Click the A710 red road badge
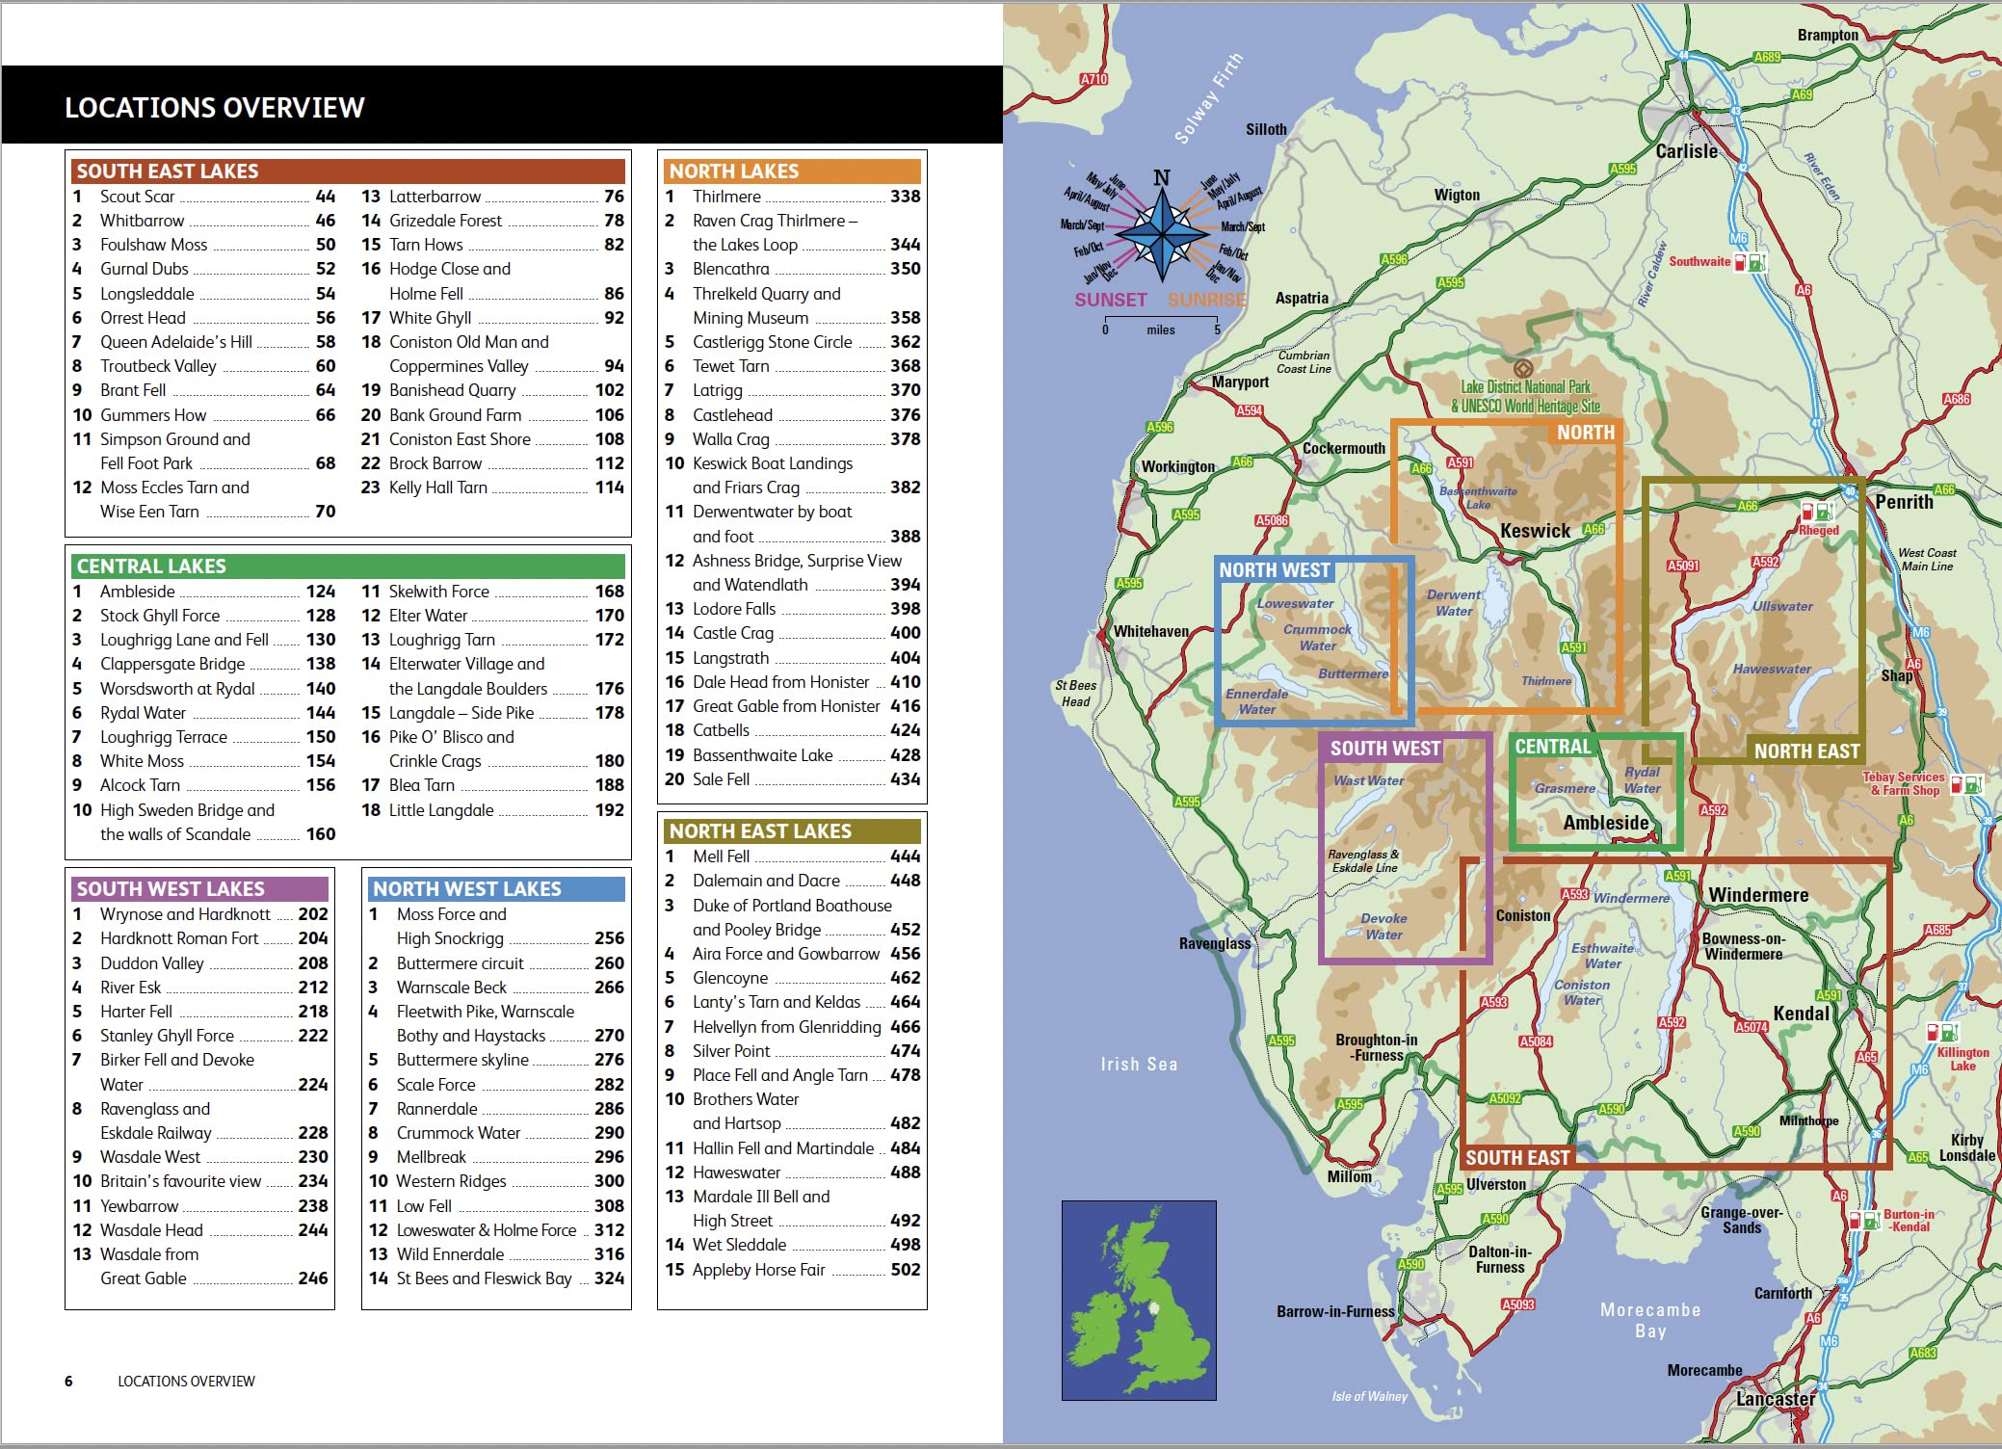The image size is (2002, 1449). tap(1093, 79)
